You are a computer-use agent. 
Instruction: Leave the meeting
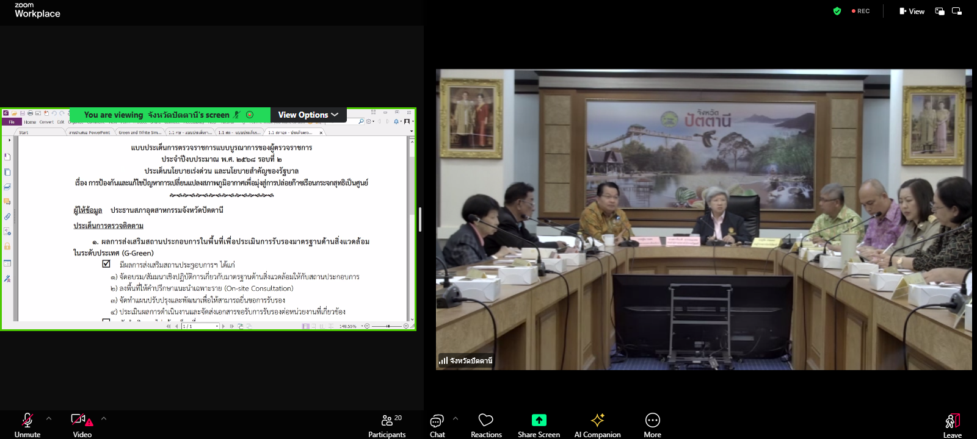(952, 424)
